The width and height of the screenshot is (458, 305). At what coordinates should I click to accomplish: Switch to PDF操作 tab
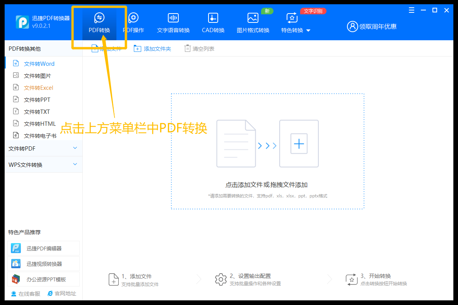click(x=133, y=23)
